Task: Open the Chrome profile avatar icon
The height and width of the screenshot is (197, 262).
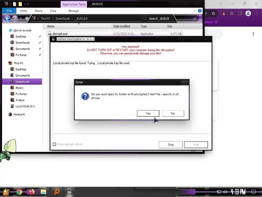Action: tap(248, 13)
